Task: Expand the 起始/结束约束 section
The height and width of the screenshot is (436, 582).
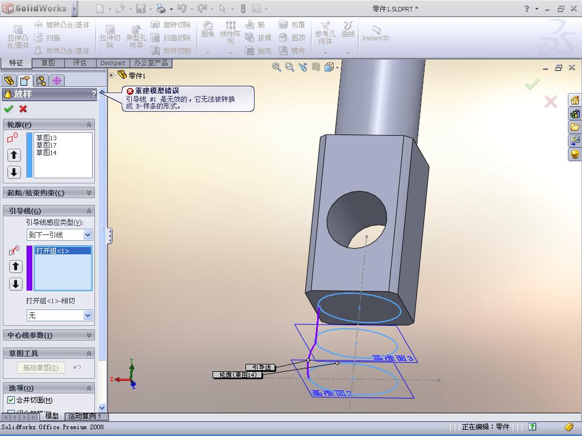Action: (89, 193)
